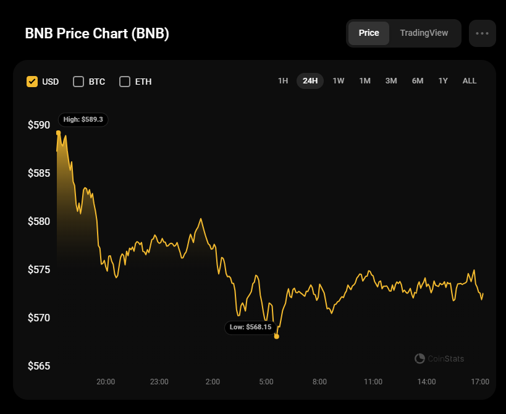
Task: Select the 1H time range
Action: (283, 81)
